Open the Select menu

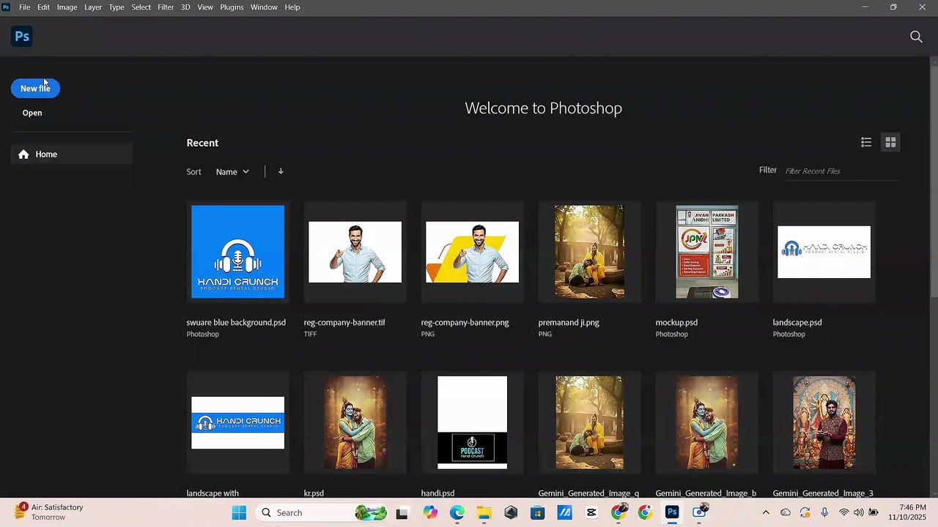[141, 7]
